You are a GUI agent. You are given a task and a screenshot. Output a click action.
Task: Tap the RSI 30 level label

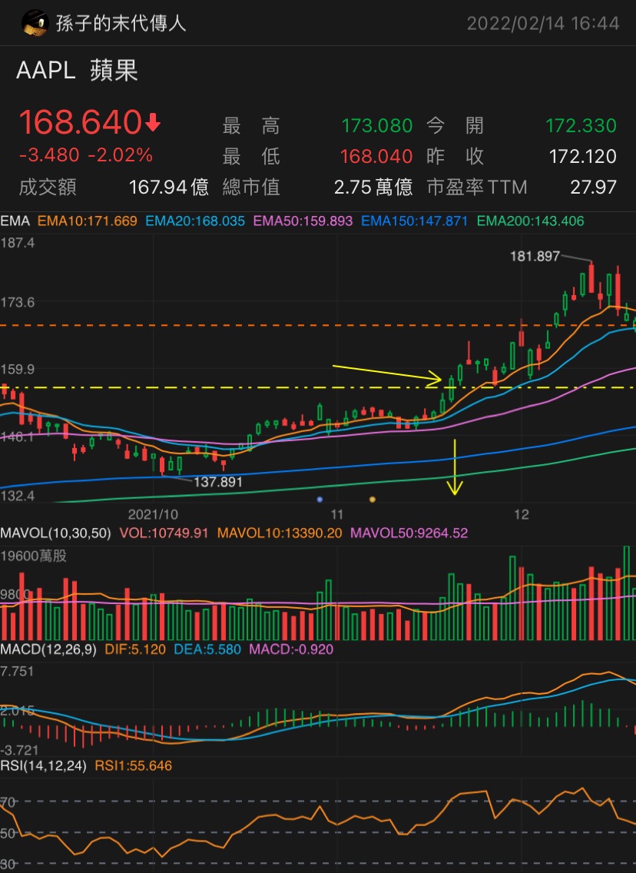pos(8,864)
